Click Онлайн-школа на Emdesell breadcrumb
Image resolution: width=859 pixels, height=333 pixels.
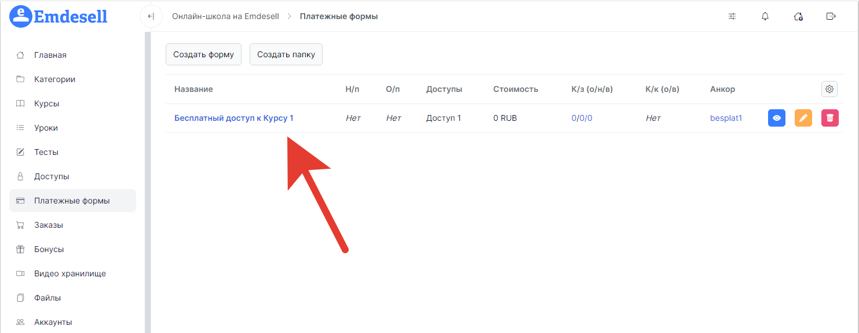225,16
